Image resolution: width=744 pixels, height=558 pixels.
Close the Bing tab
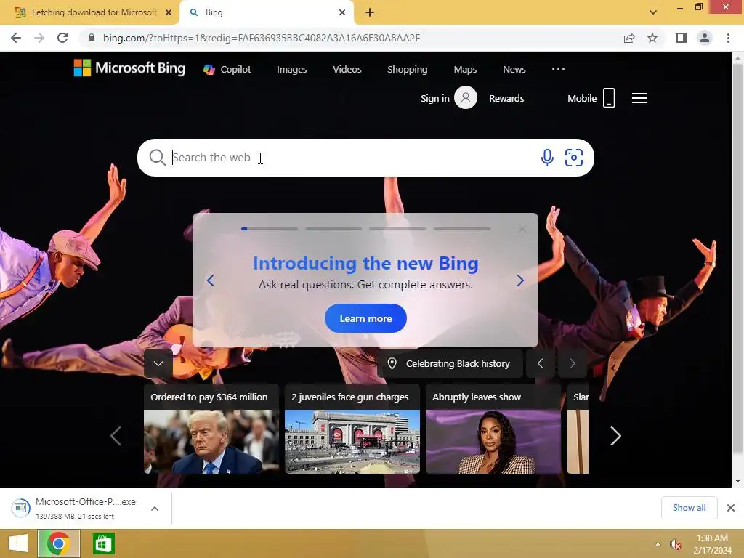click(342, 12)
